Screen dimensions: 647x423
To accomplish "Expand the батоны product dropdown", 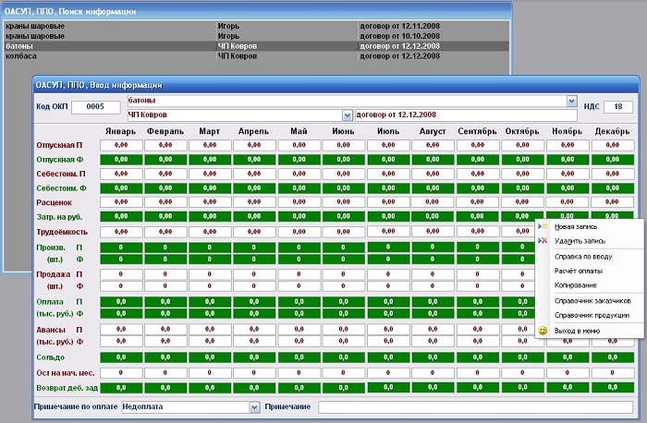I will click(572, 100).
